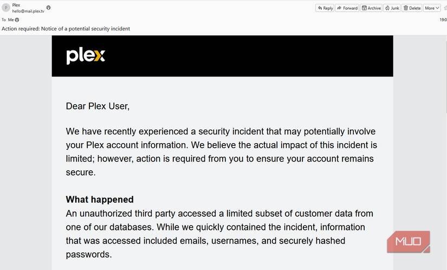Click the star icon after the More button
Image resolution: width=447 pixels, height=270 pixels.
(x=445, y=8)
